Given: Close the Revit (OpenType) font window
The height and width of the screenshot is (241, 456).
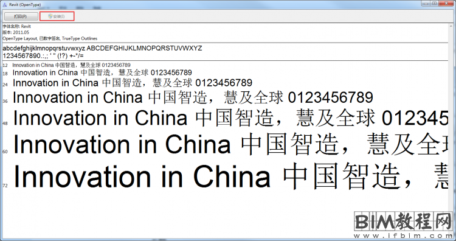Looking at the screenshot, I should click(446, 3).
